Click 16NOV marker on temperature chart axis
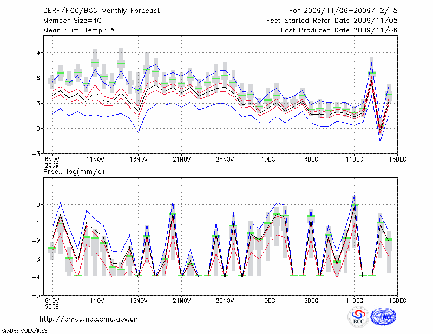Image resolution: width=433 pixels, height=334 pixels. [138, 159]
